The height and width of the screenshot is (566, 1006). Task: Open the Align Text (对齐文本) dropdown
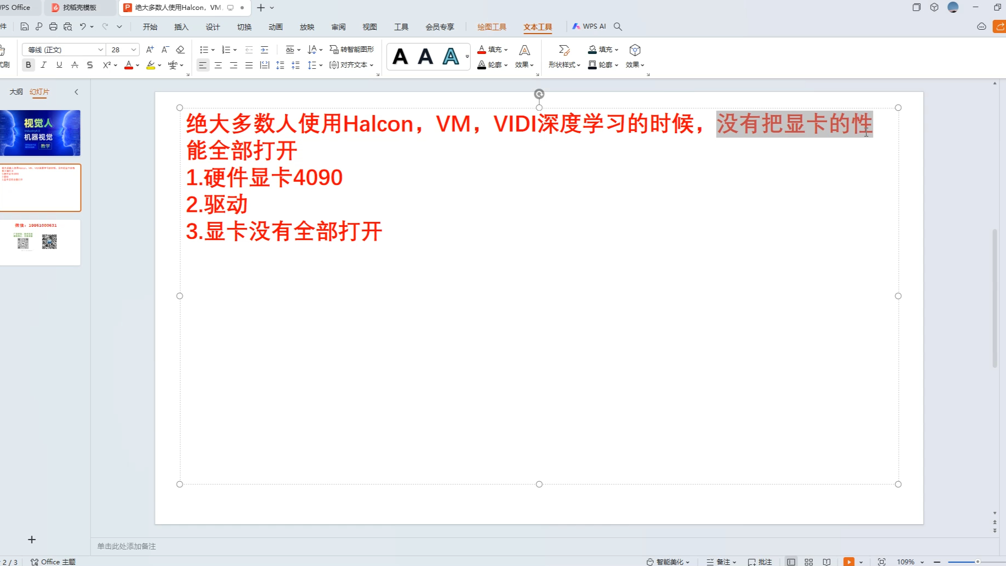tap(351, 65)
